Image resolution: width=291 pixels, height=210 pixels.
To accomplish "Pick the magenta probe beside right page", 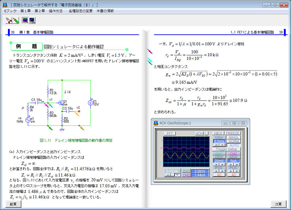I will [150, 51].
